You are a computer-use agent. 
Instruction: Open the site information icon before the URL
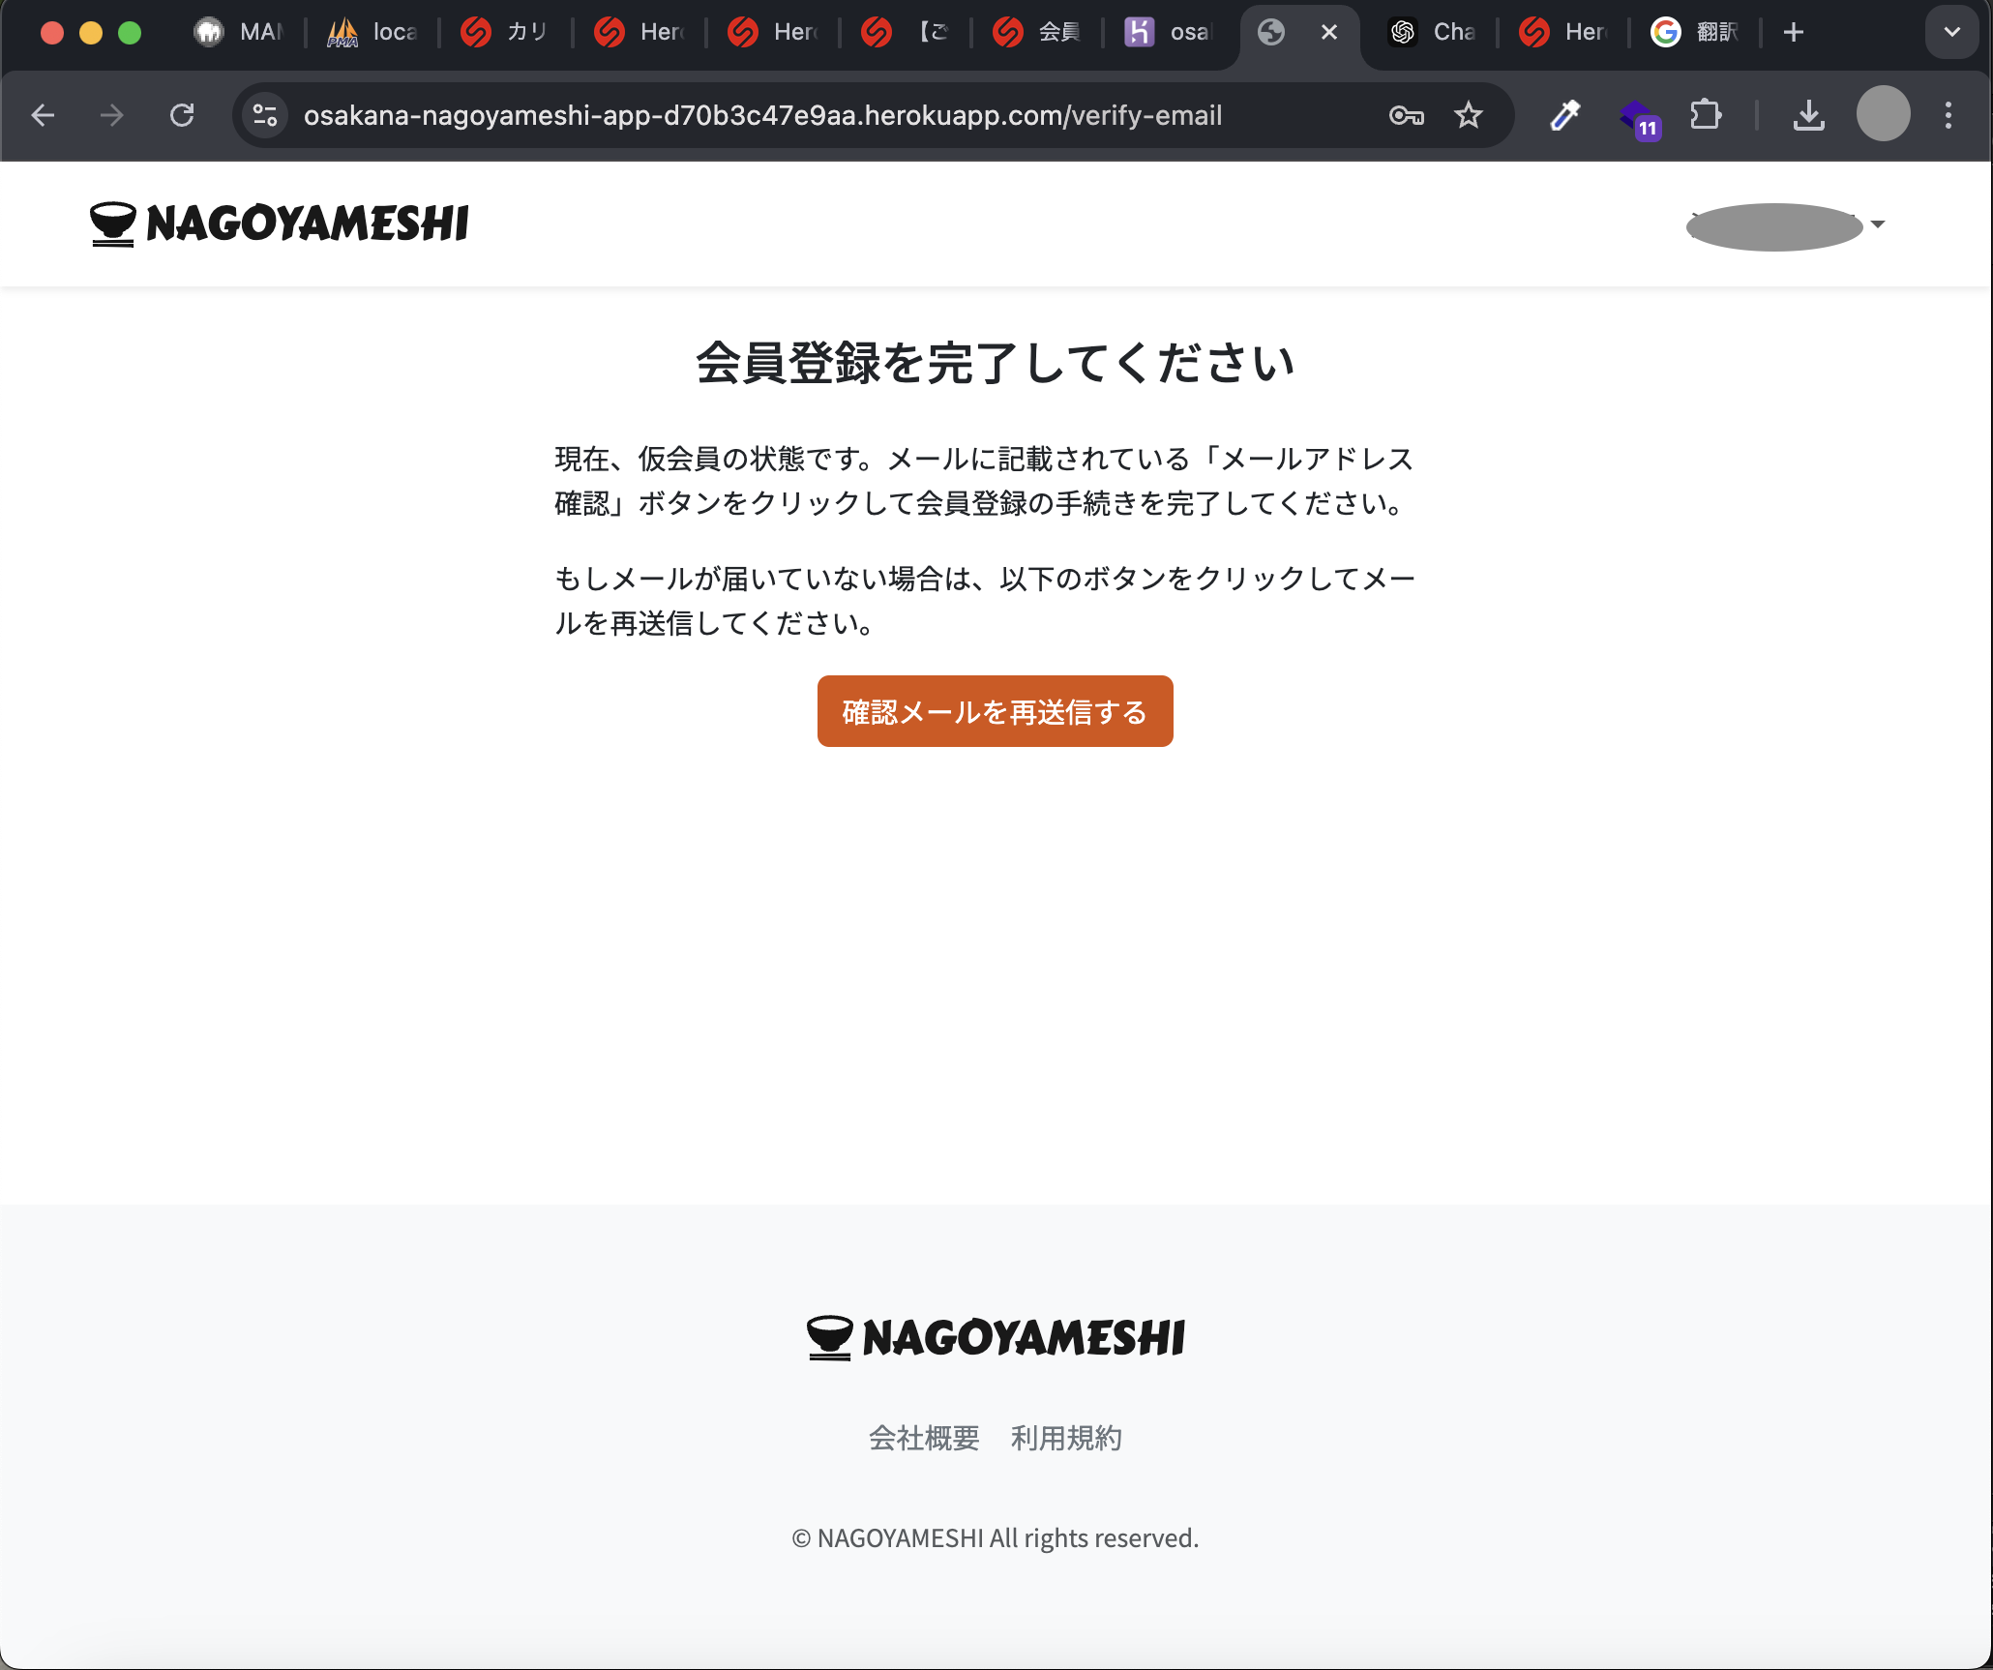pos(264,115)
